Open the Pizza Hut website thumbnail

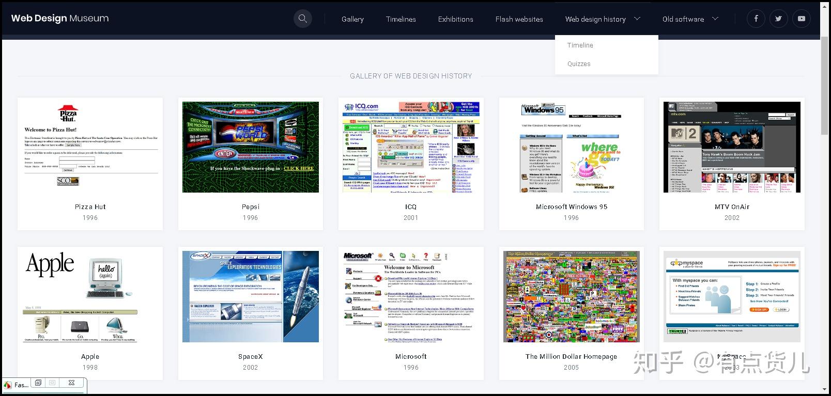[x=90, y=147]
